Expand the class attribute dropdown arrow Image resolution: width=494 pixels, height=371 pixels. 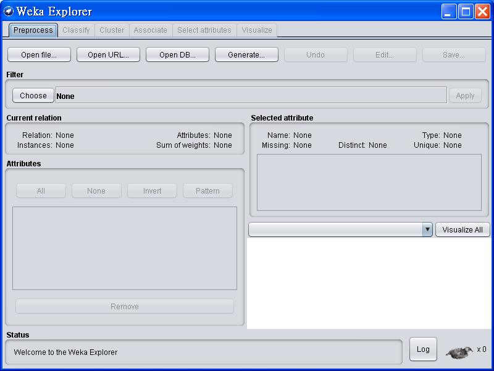427,229
